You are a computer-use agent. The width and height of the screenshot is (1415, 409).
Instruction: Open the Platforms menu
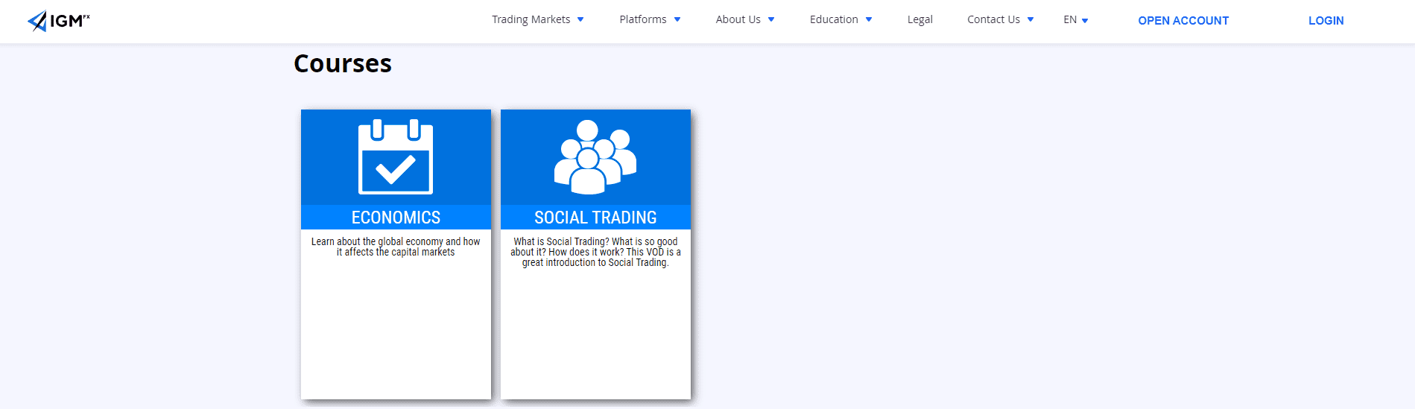[x=643, y=19]
